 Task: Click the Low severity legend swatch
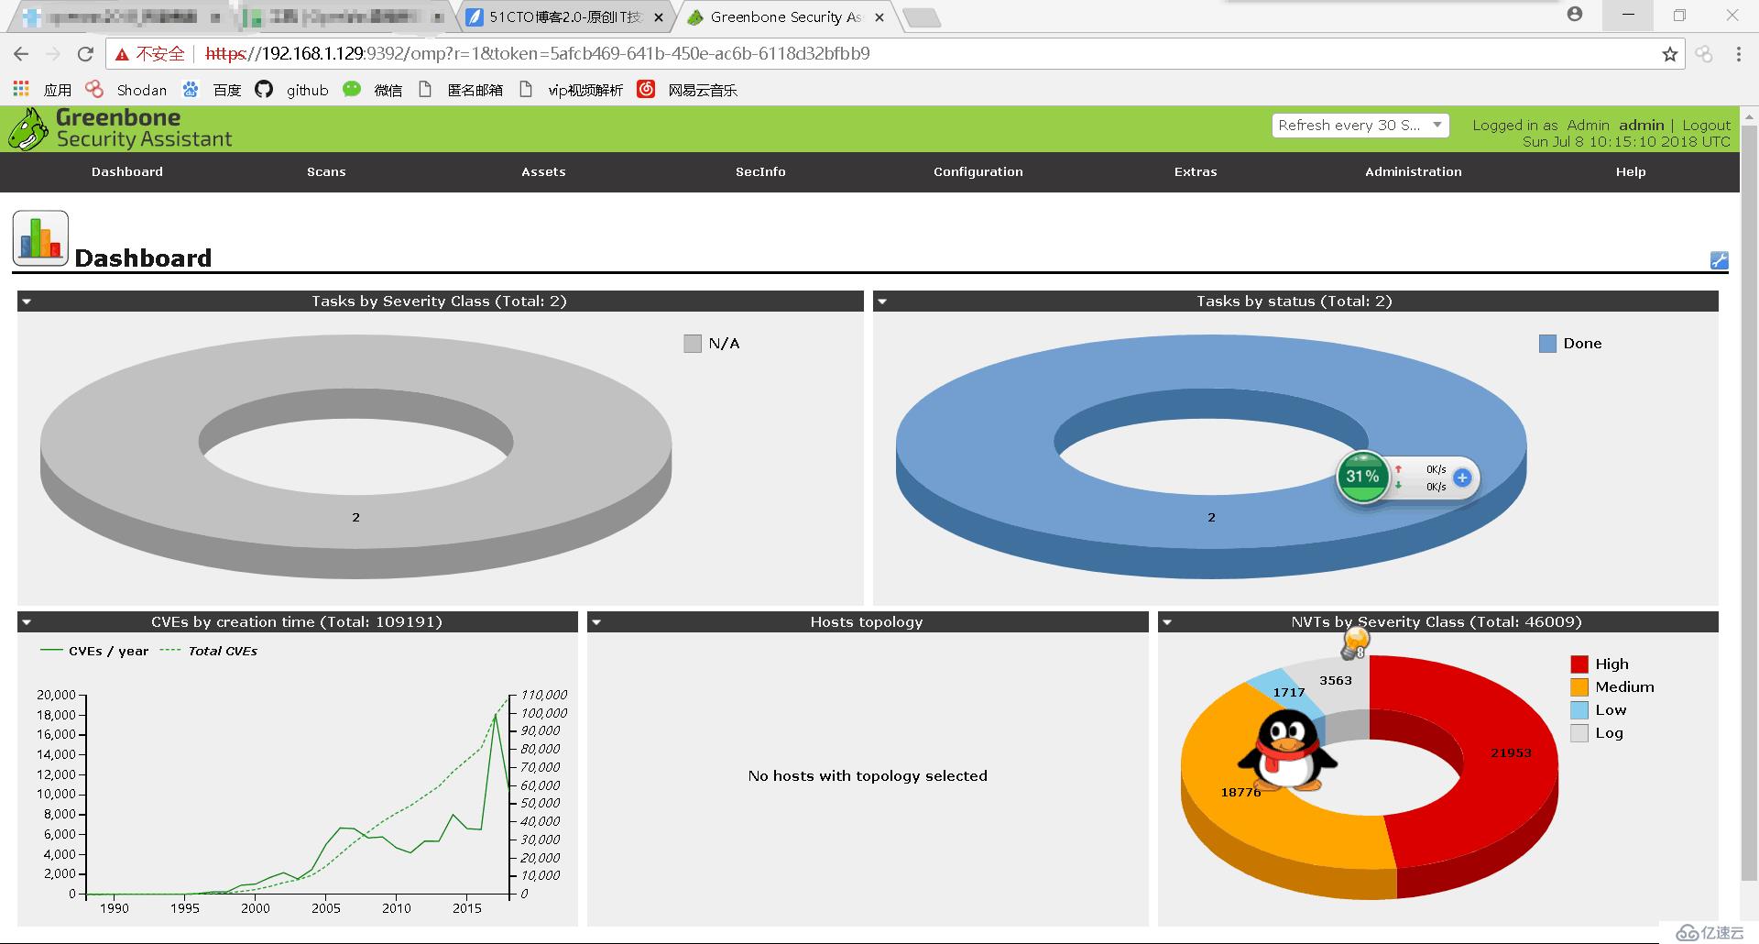tap(1579, 710)
